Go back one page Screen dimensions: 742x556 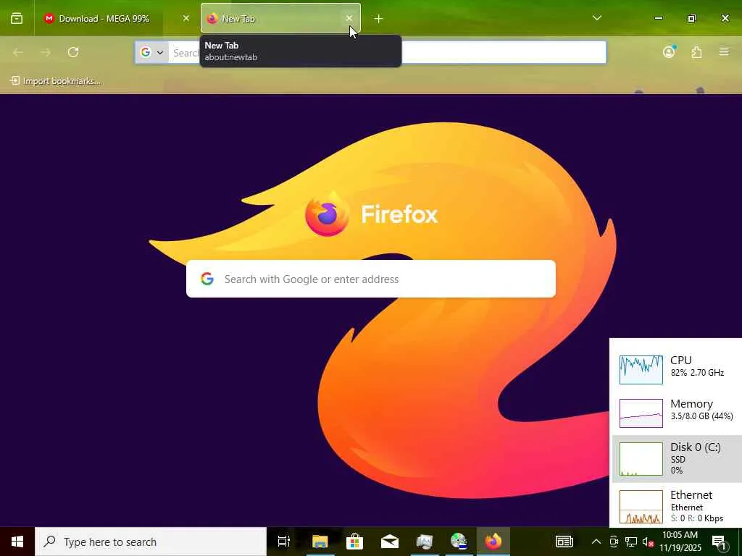pos(18,52)
